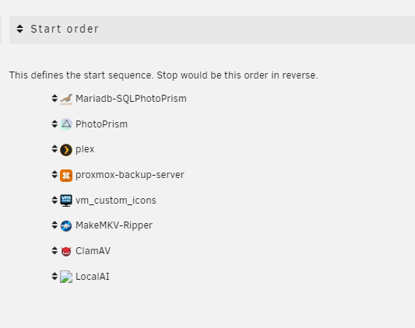This screenshot has height=328, width=415.
Task: Click sort arrows beside Mariadb-SQLPhotoPrism
Action: [55, 98]
